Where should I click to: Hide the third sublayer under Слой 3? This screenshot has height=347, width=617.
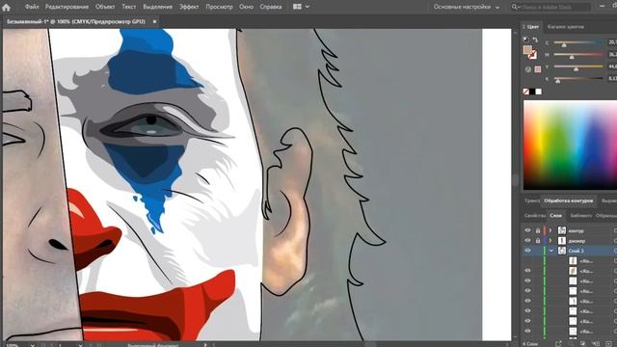click(527, 280)
